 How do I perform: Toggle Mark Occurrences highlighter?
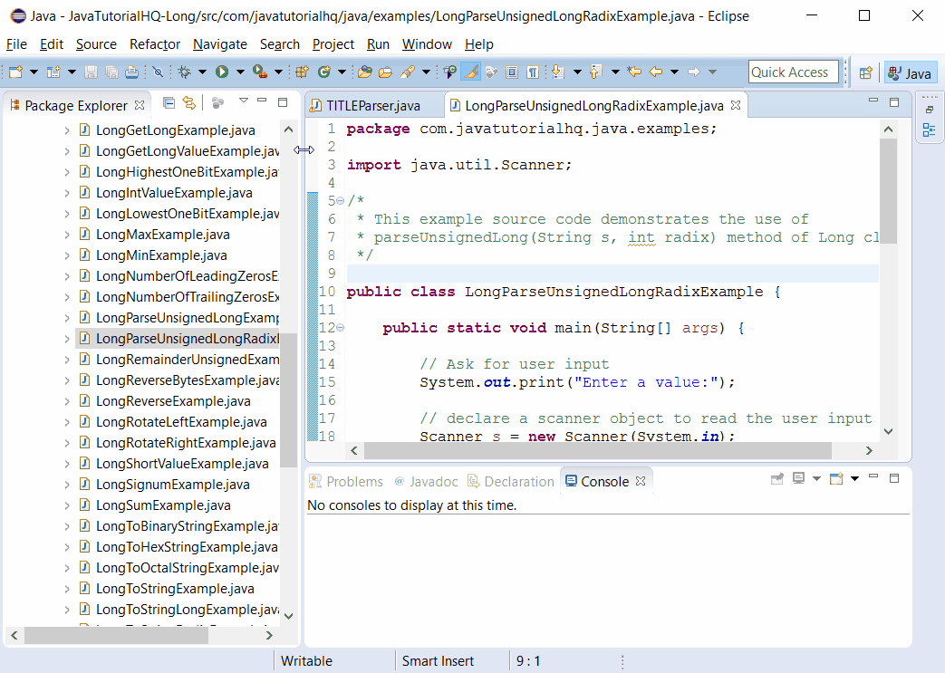coord(471,72)
